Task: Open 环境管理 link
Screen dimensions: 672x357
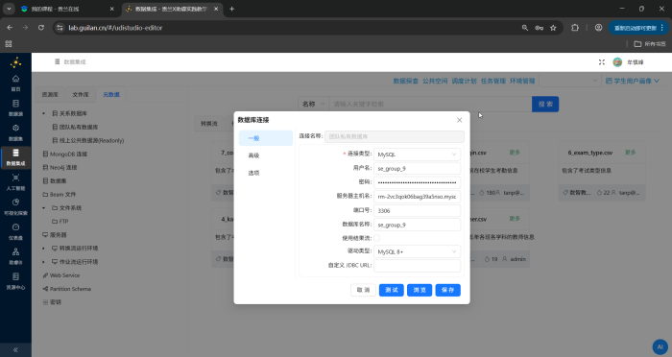Action: click(x=522, y=81)
